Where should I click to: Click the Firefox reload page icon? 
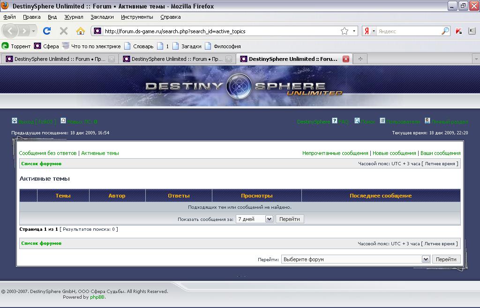[x=46, y=31]
